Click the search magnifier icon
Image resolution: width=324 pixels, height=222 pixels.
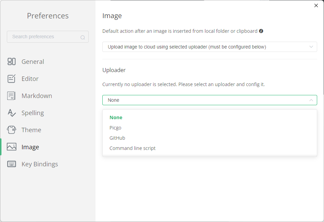83,37
